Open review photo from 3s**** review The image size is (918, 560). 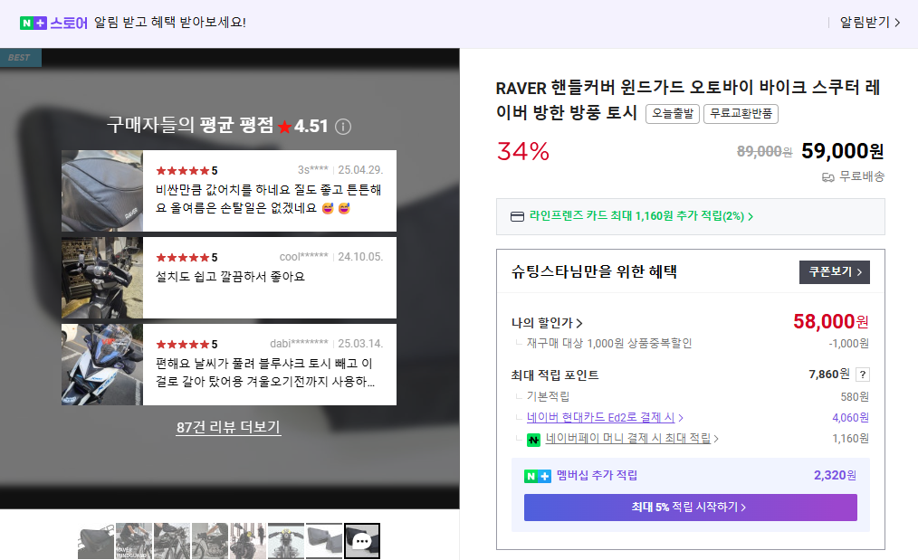[x=102, y=191]
